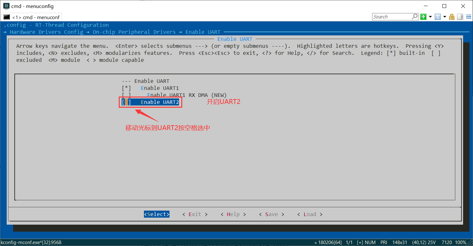This screenshot has width=473, height=246.
Task: Open the hamburger settings menu icon
Action: (x=468, y=17)
